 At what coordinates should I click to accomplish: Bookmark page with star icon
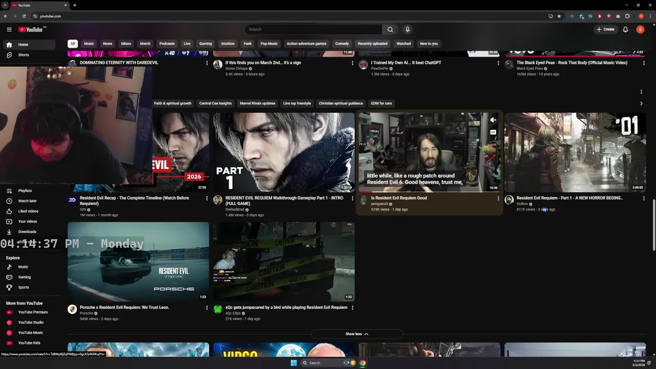tap(559, 16)
